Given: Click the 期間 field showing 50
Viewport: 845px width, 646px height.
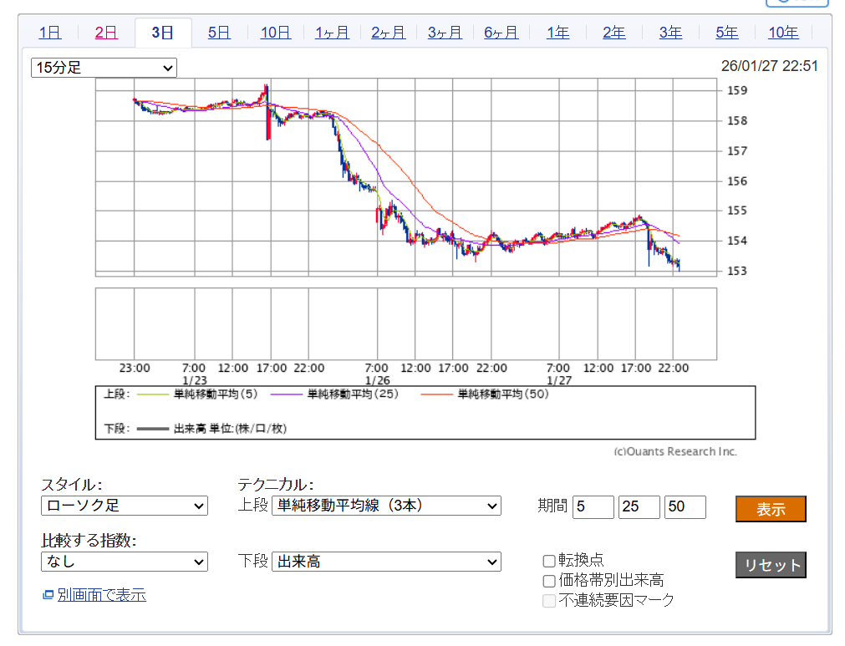Looking at the screenshot, I should pyautogui.click(x=685, y=506).
